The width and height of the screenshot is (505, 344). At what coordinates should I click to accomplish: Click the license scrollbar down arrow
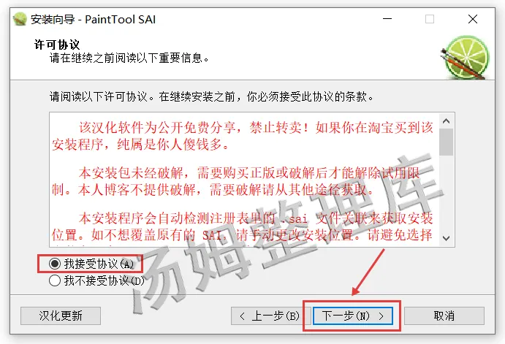[x=446, y=238]
